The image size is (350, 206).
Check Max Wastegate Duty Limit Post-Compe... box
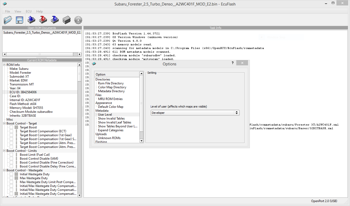[11, 182]
